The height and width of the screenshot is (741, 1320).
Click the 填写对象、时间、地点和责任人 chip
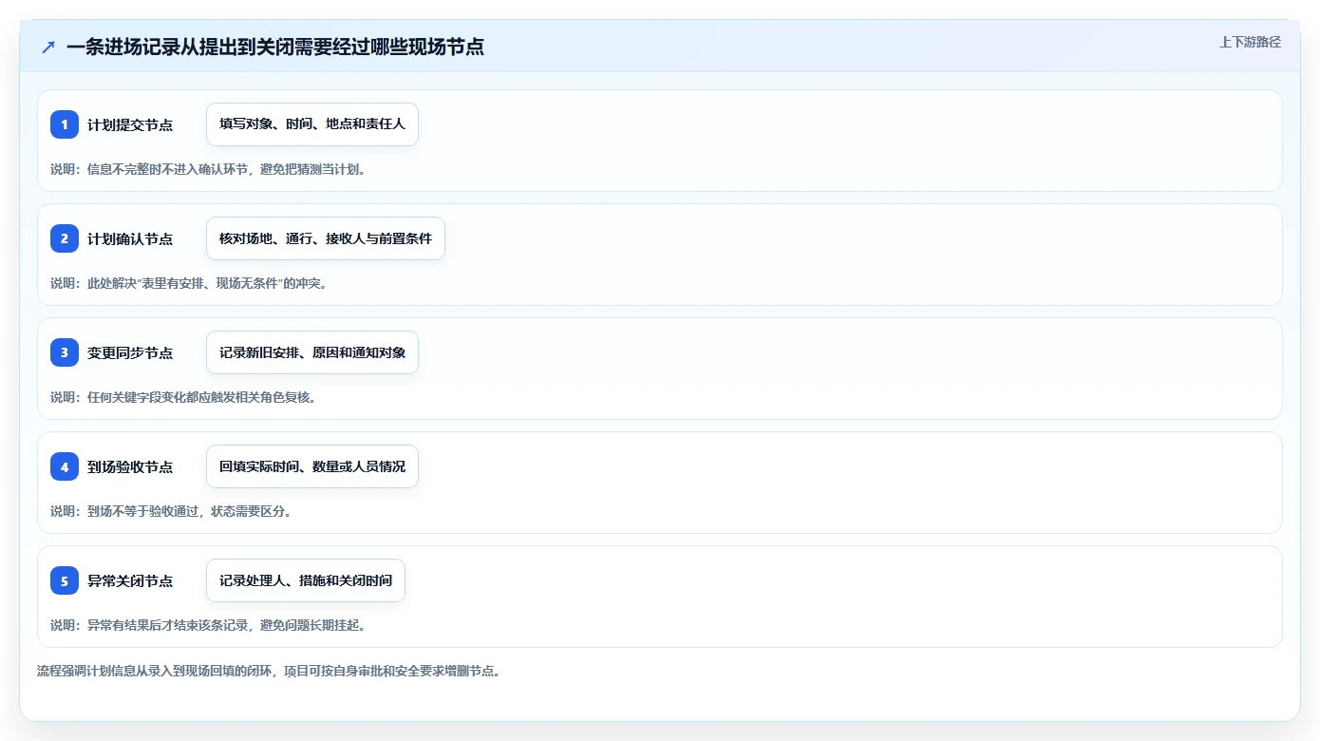312,124
